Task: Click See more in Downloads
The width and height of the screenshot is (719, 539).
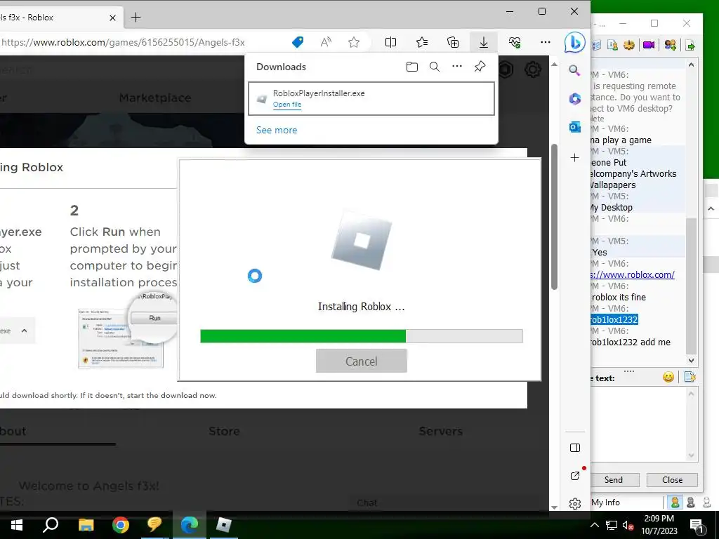Action: 277,130
